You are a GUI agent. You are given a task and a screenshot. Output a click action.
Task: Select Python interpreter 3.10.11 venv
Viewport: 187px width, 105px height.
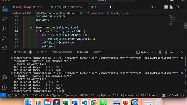coord(136,95)
